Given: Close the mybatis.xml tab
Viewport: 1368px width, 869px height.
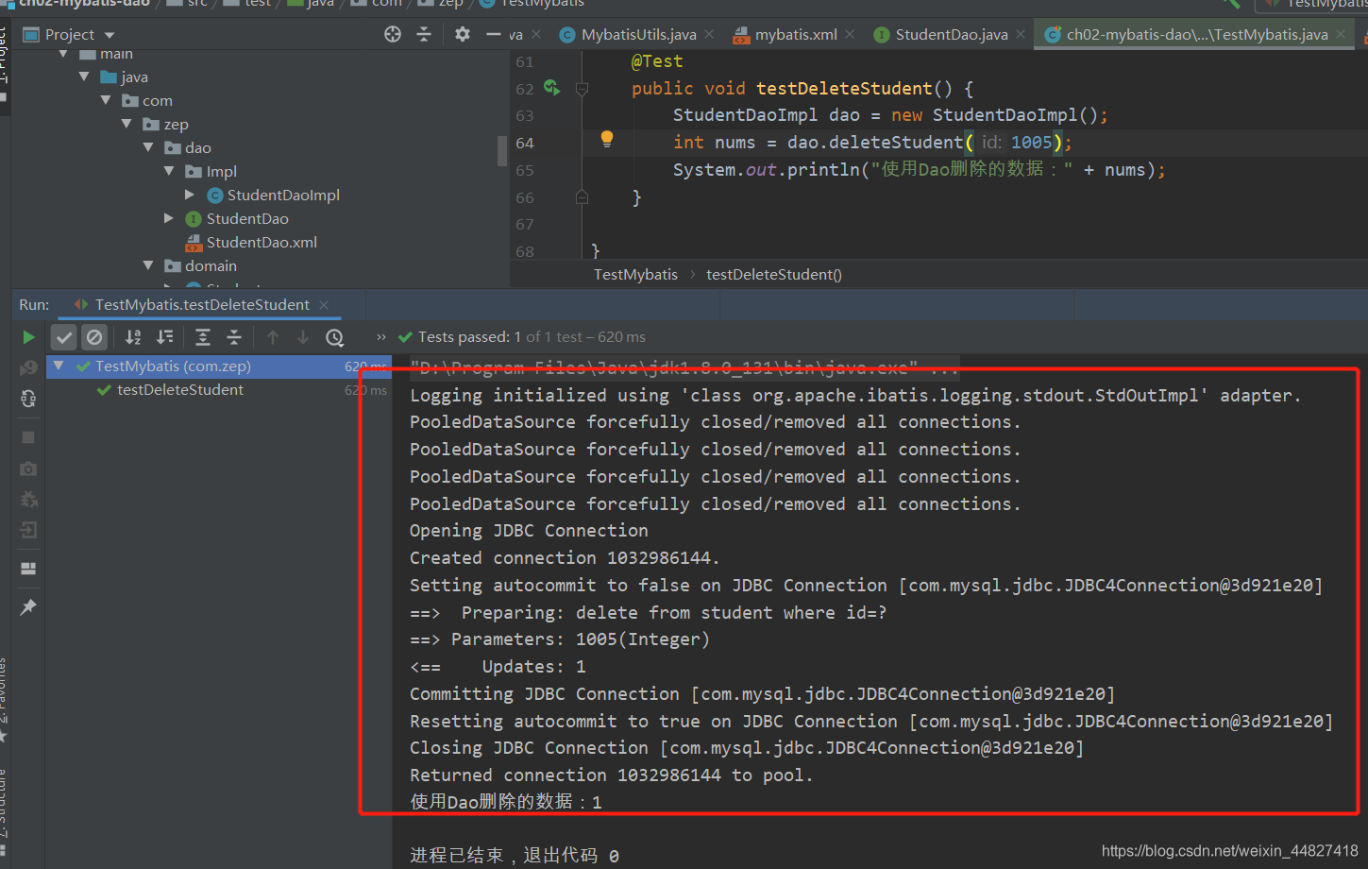Looking at the screenshot, I should click(x=850, y=34).
